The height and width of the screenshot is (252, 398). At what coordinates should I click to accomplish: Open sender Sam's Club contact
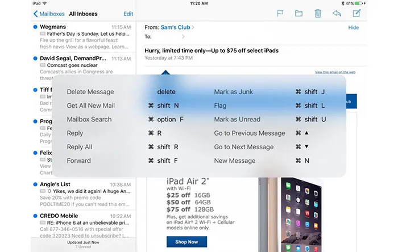click(x=175, y=27)
